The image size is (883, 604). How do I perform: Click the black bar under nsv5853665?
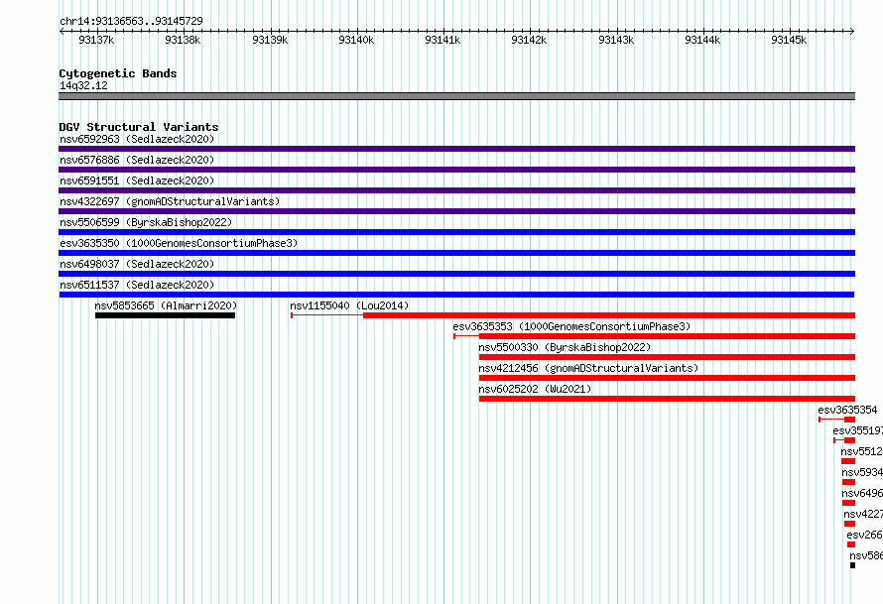(165, 315)
